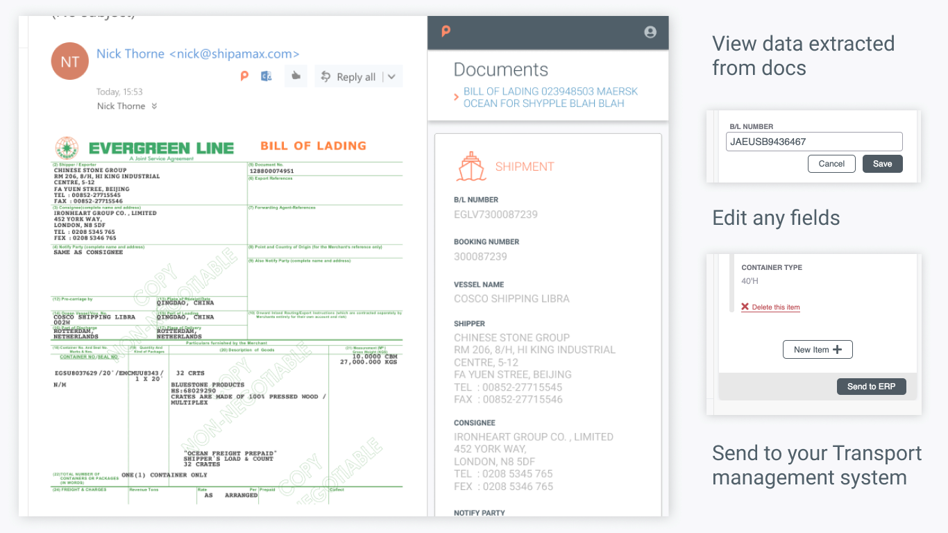The width and height of the screenshot is (948, 533).
Task: Click the Today, 15:53 timestamp
Action: click(119, 92)
